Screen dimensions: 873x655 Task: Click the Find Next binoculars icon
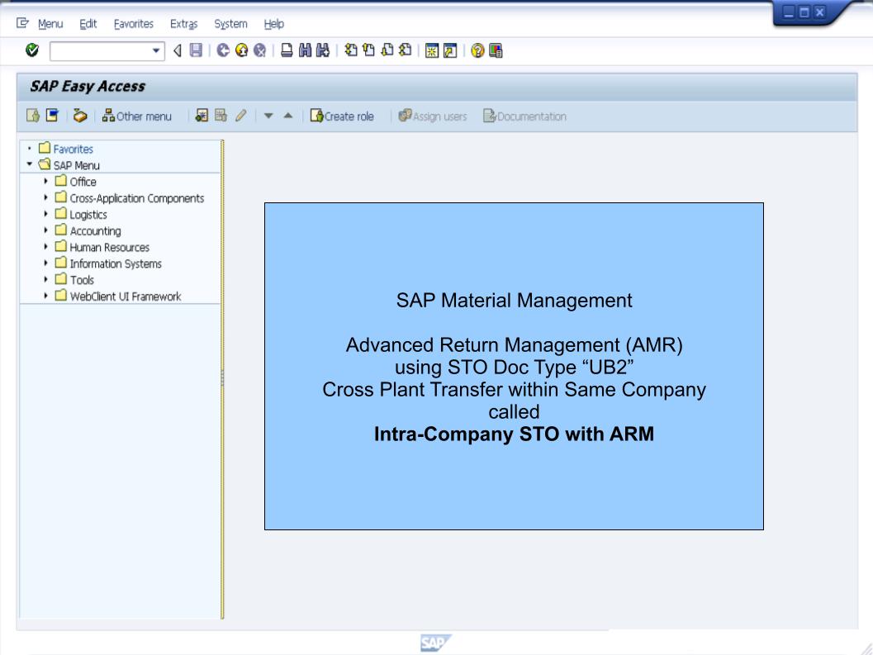pos(323,50)
